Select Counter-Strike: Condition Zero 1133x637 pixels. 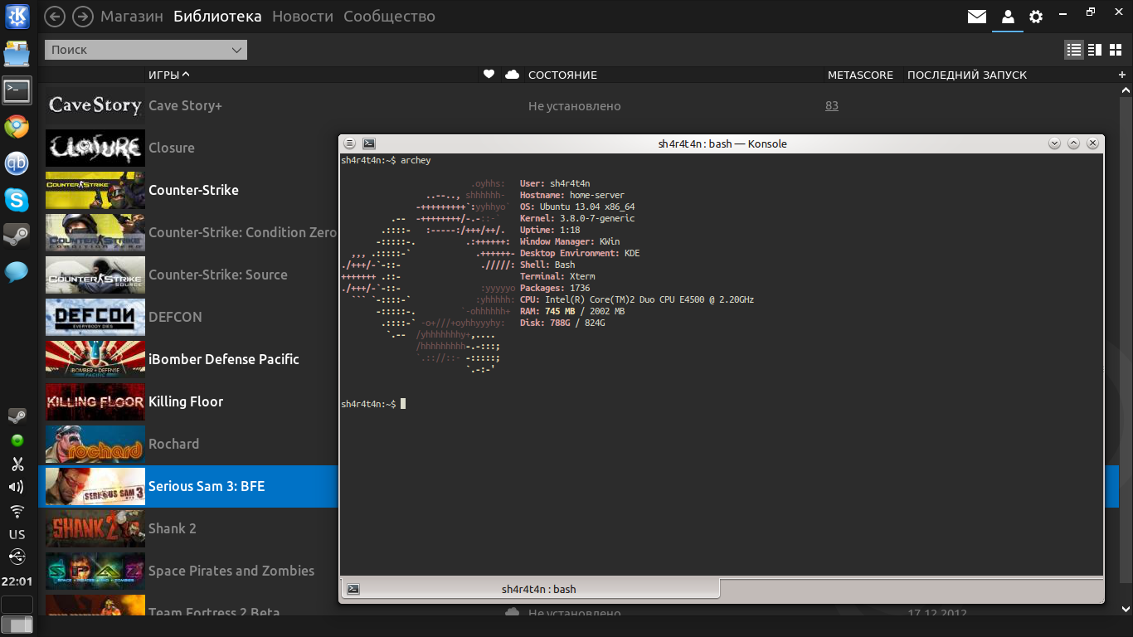tap(242, 232)
